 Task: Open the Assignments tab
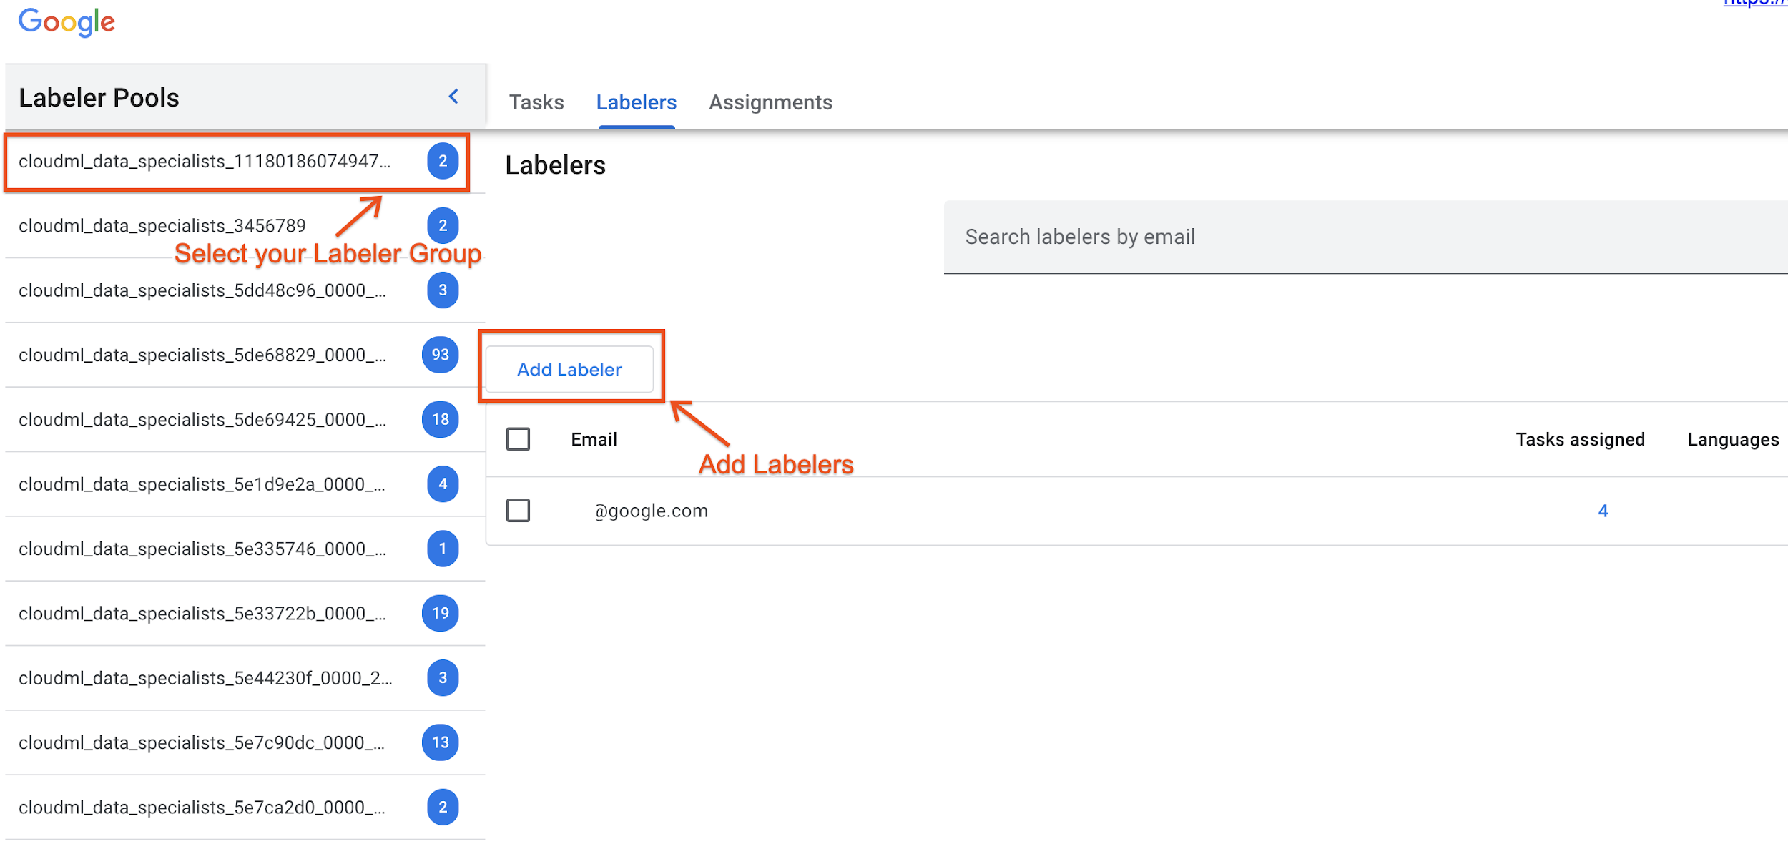[x=770, y=102]
